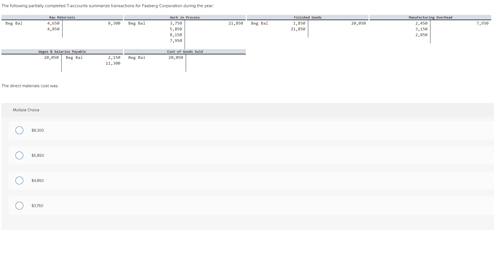Click the question text about direct materials cost
Image resolution: width=494 pixels, height=260 pixels.
30,86
